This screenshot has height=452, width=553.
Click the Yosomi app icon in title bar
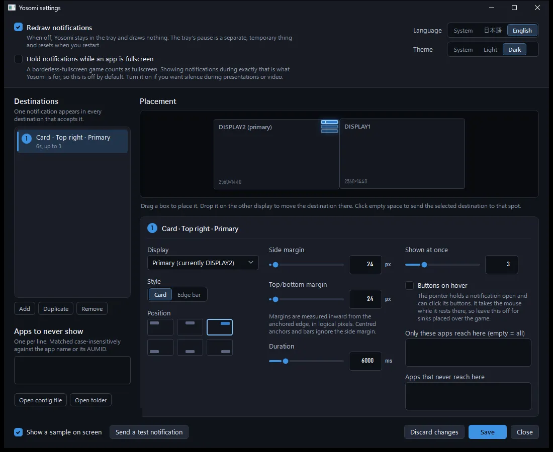pyautogui.click(x=12, y=8)
